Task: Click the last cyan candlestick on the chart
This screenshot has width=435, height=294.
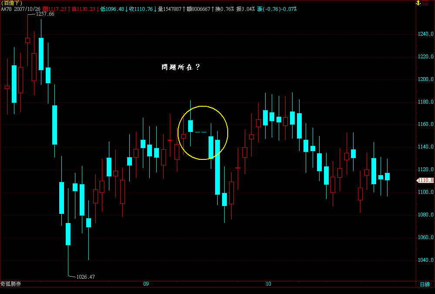Action: (x=387, y=176)
